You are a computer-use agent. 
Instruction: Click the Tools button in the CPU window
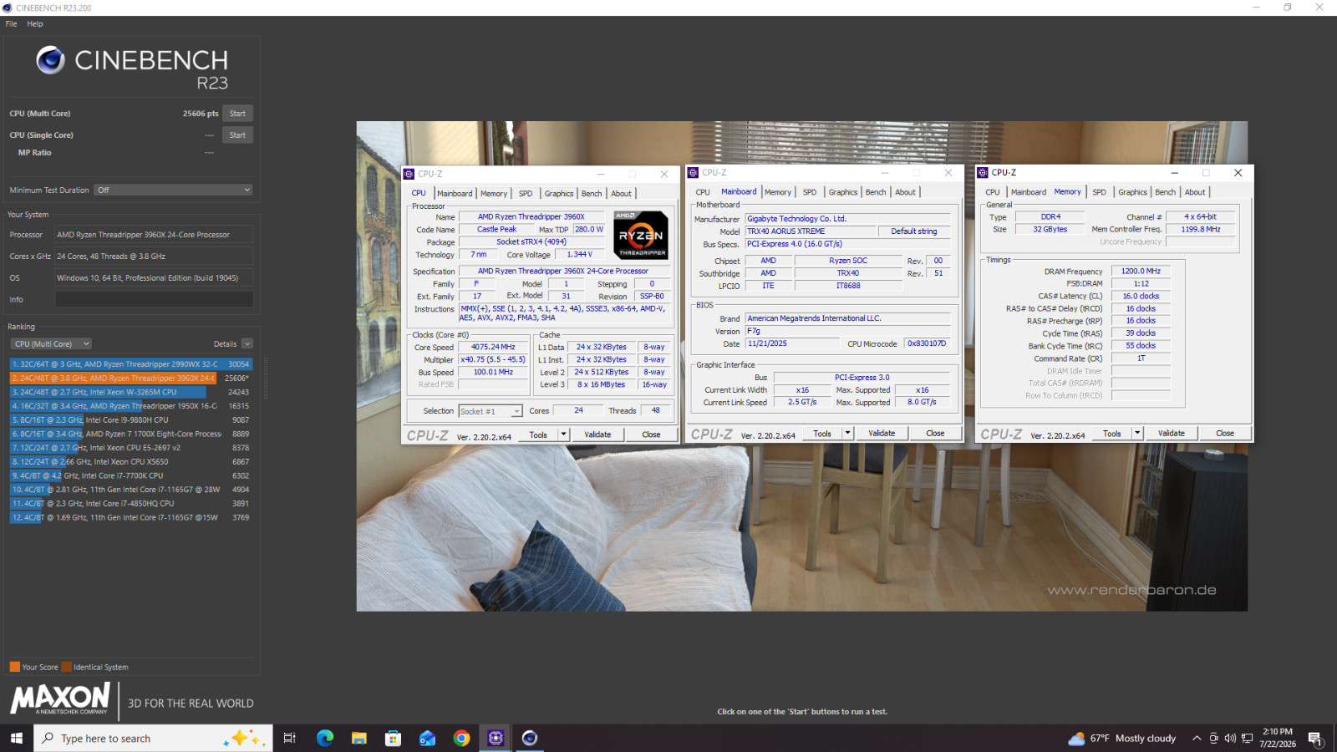click(x=538, y=434)
